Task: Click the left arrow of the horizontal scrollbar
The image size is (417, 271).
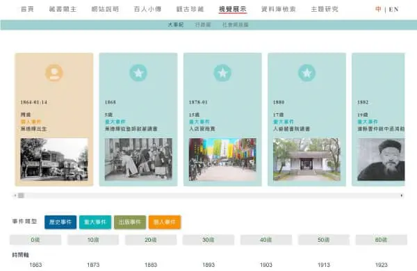Action: click(15, 195)
